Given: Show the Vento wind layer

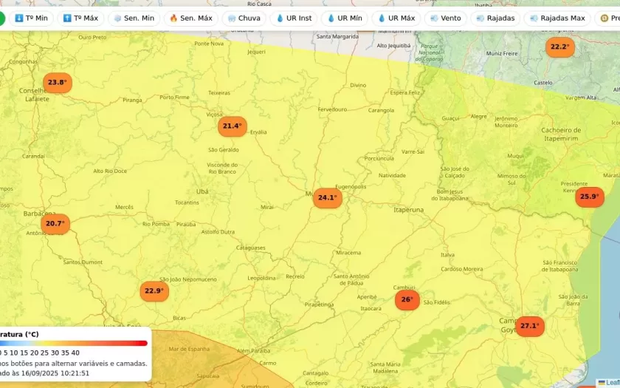Looking at the screenshot, I should [445, 18].
